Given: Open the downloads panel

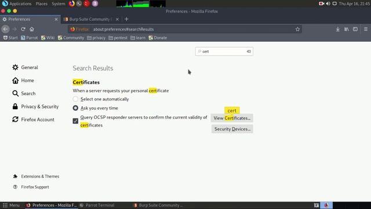Looking at the screenshot, I should pos(337,29).
